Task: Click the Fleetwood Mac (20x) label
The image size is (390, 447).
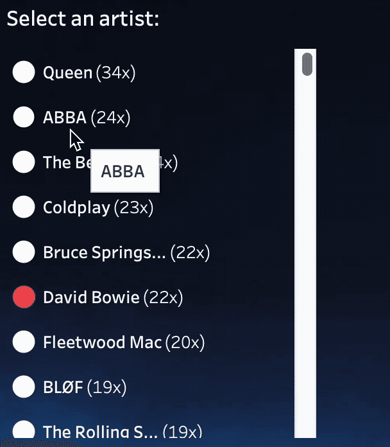Action: pyautogui.click(x=123, y=342)
